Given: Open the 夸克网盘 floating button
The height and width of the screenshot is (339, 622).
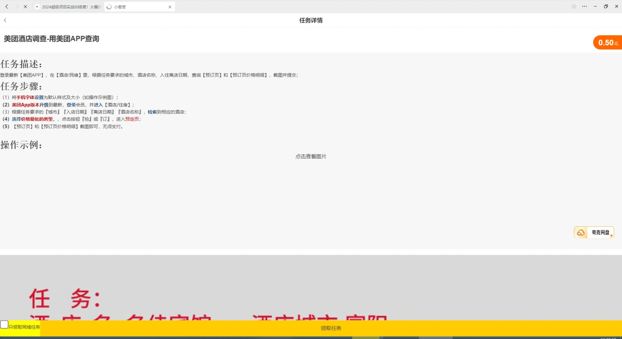Looking at the screenshot, I should 594,232.
